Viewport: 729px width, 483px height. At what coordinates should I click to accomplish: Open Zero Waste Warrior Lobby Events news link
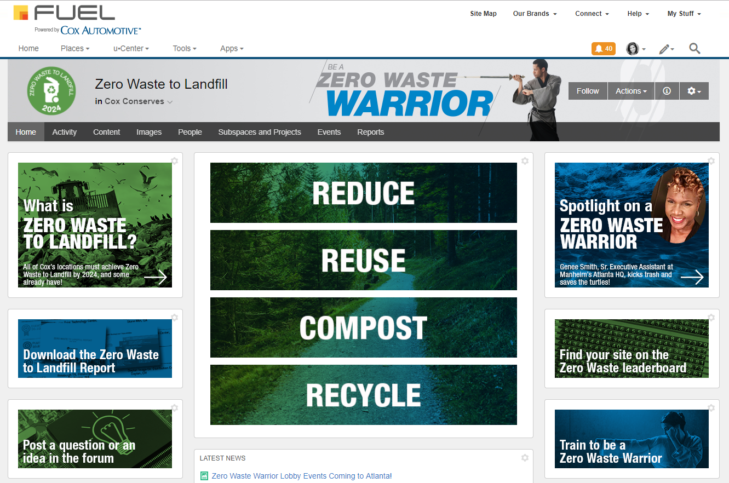coord(302,476)
